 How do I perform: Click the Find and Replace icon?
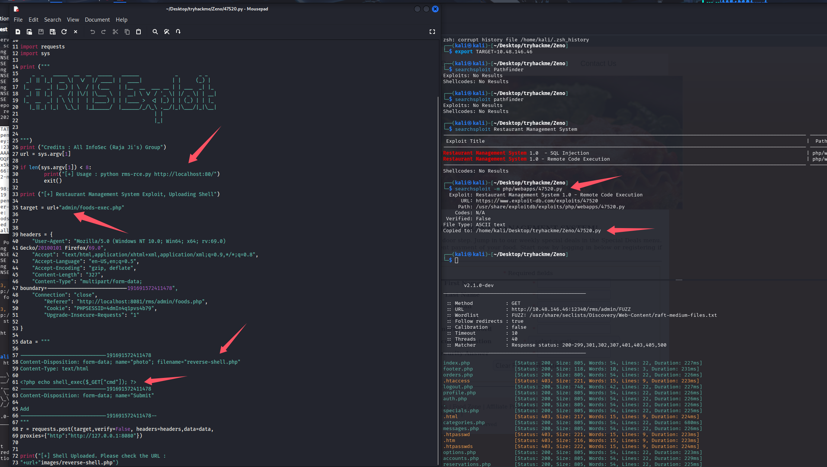[x=167, y=32]
